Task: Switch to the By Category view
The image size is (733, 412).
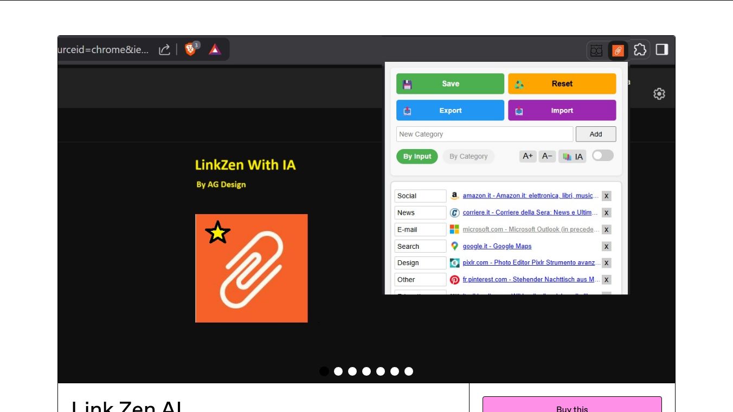Action: pyautogui.click(x=468, y=156)
